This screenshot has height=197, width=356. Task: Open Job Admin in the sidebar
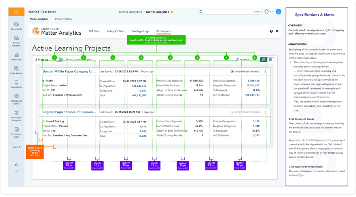point(16,84)
